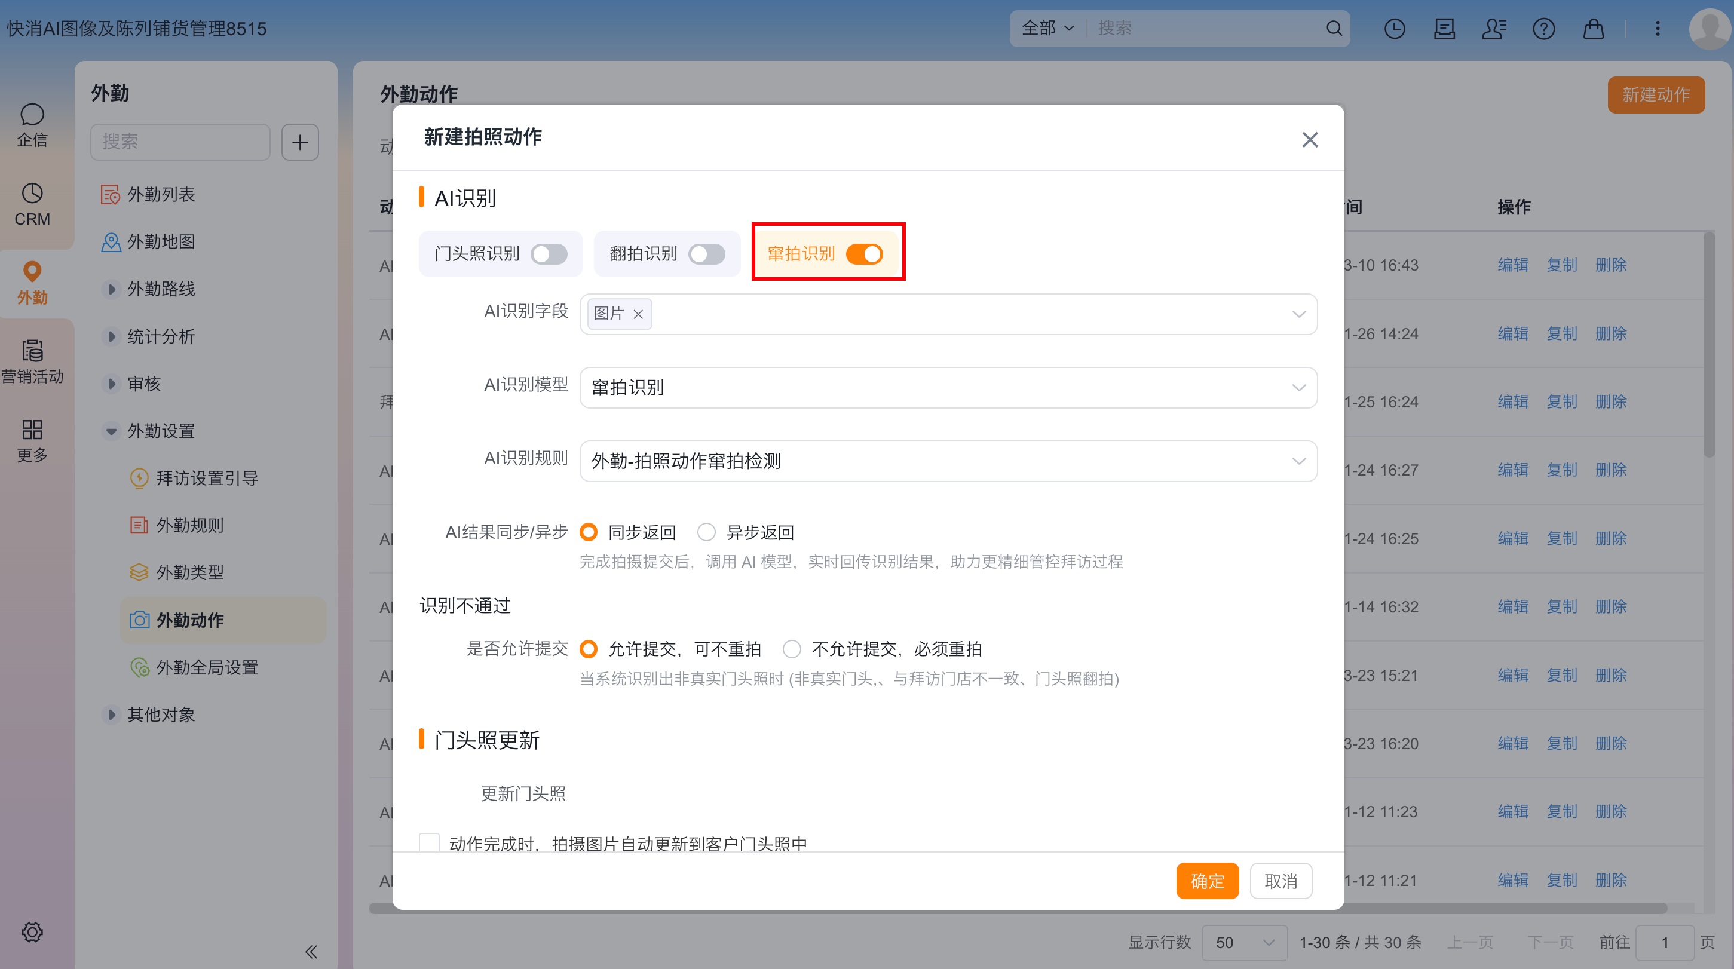Open the help question mark icon
The height and width of the screenshot is (969, 1734).
point(1543,28)
